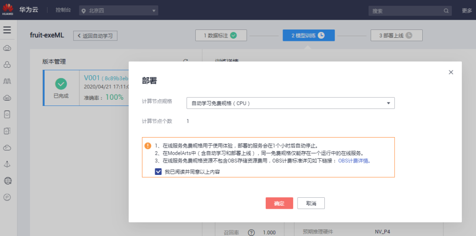The image size is (476, 236).
Task: Click 更多 in the top bar
Action: [x=467, y=11]
